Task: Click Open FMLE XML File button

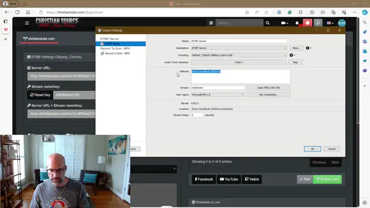Action: (x=268, y=88)
